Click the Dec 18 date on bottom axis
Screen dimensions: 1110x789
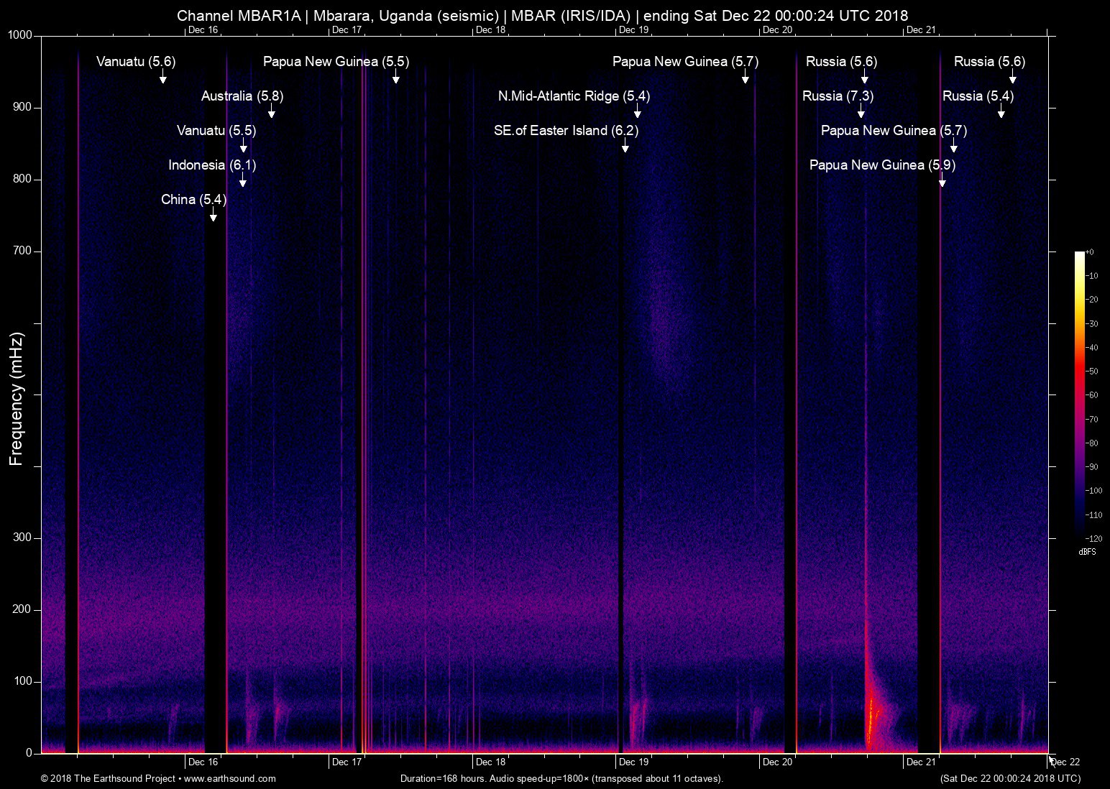tap(490, 762)
